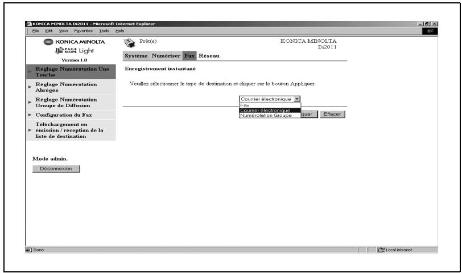
Task: Click the Mode admin. label
Action: [50, 159]
